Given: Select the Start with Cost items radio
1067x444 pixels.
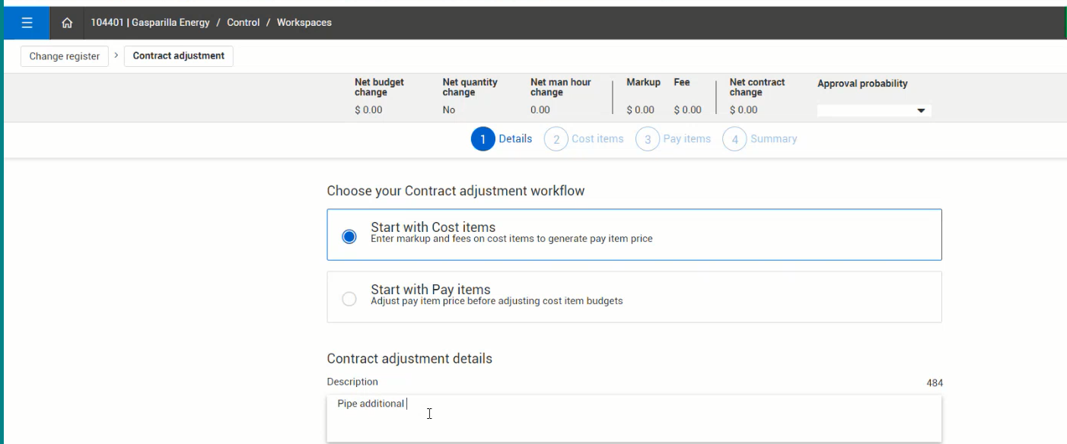Looking at the screenshot, I should point(349,236).
